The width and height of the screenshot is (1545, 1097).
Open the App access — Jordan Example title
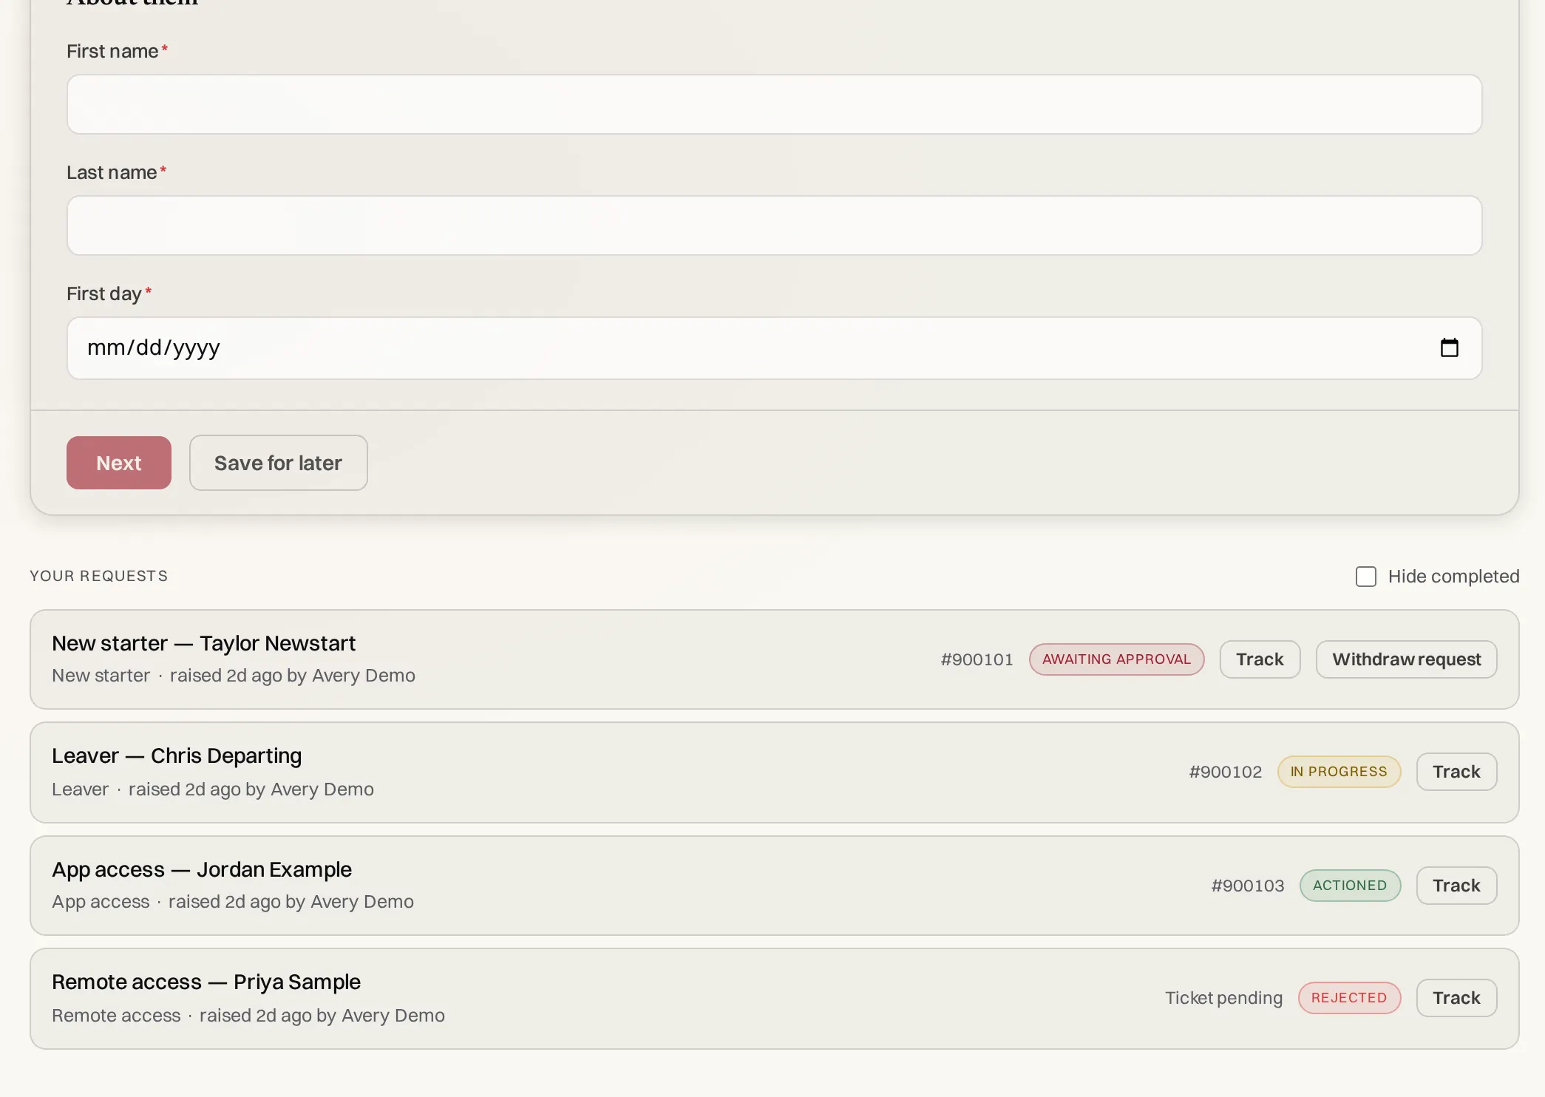pyautogui.click(x=202, y=869)
